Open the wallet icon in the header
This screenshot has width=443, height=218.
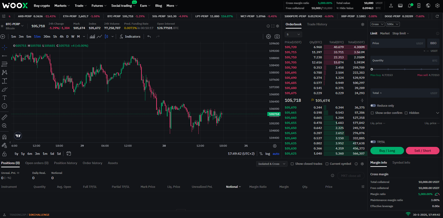[400, 6]
